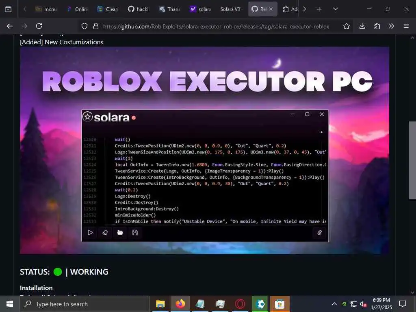Open Firefox View icon at top-left
The image size is (416, 312).
click(8, 9)
